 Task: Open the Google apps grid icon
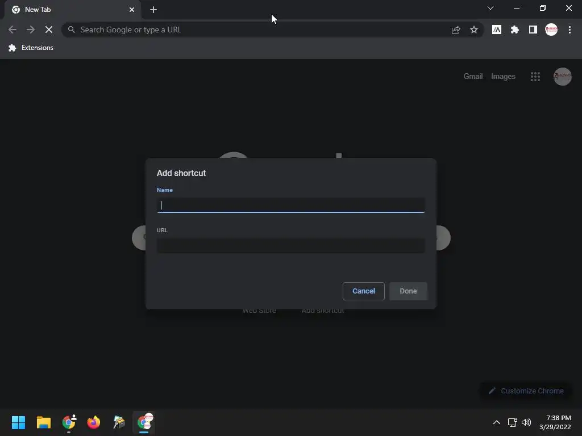[535, 77]
